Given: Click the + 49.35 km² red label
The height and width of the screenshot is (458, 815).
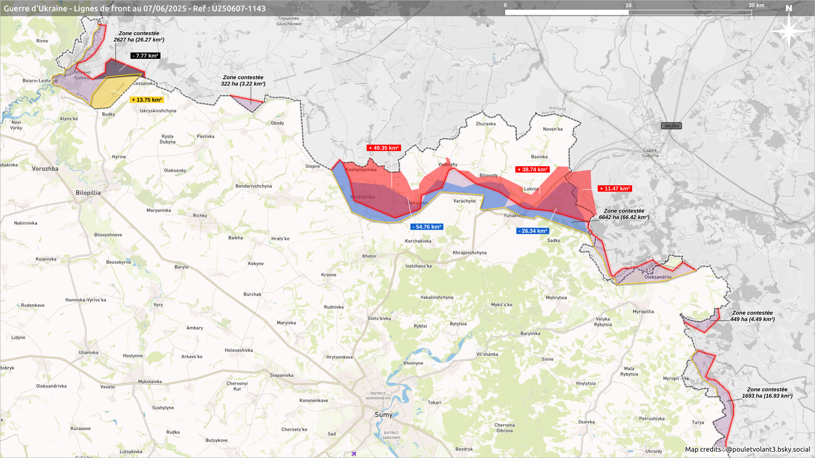Looking at the screenshot, I should click(384, 148).
